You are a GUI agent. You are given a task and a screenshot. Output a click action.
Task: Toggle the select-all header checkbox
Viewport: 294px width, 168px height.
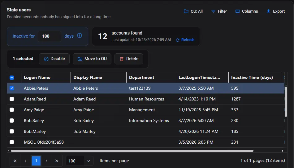pyautogui.click(x=12, y=77)
